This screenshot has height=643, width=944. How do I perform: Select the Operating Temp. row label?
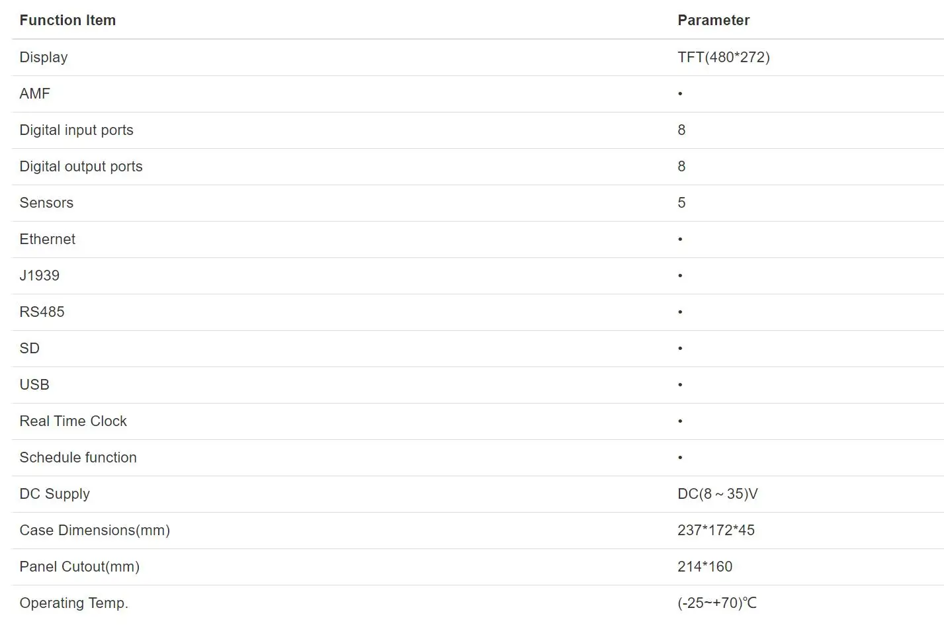[x=74, y=603]
